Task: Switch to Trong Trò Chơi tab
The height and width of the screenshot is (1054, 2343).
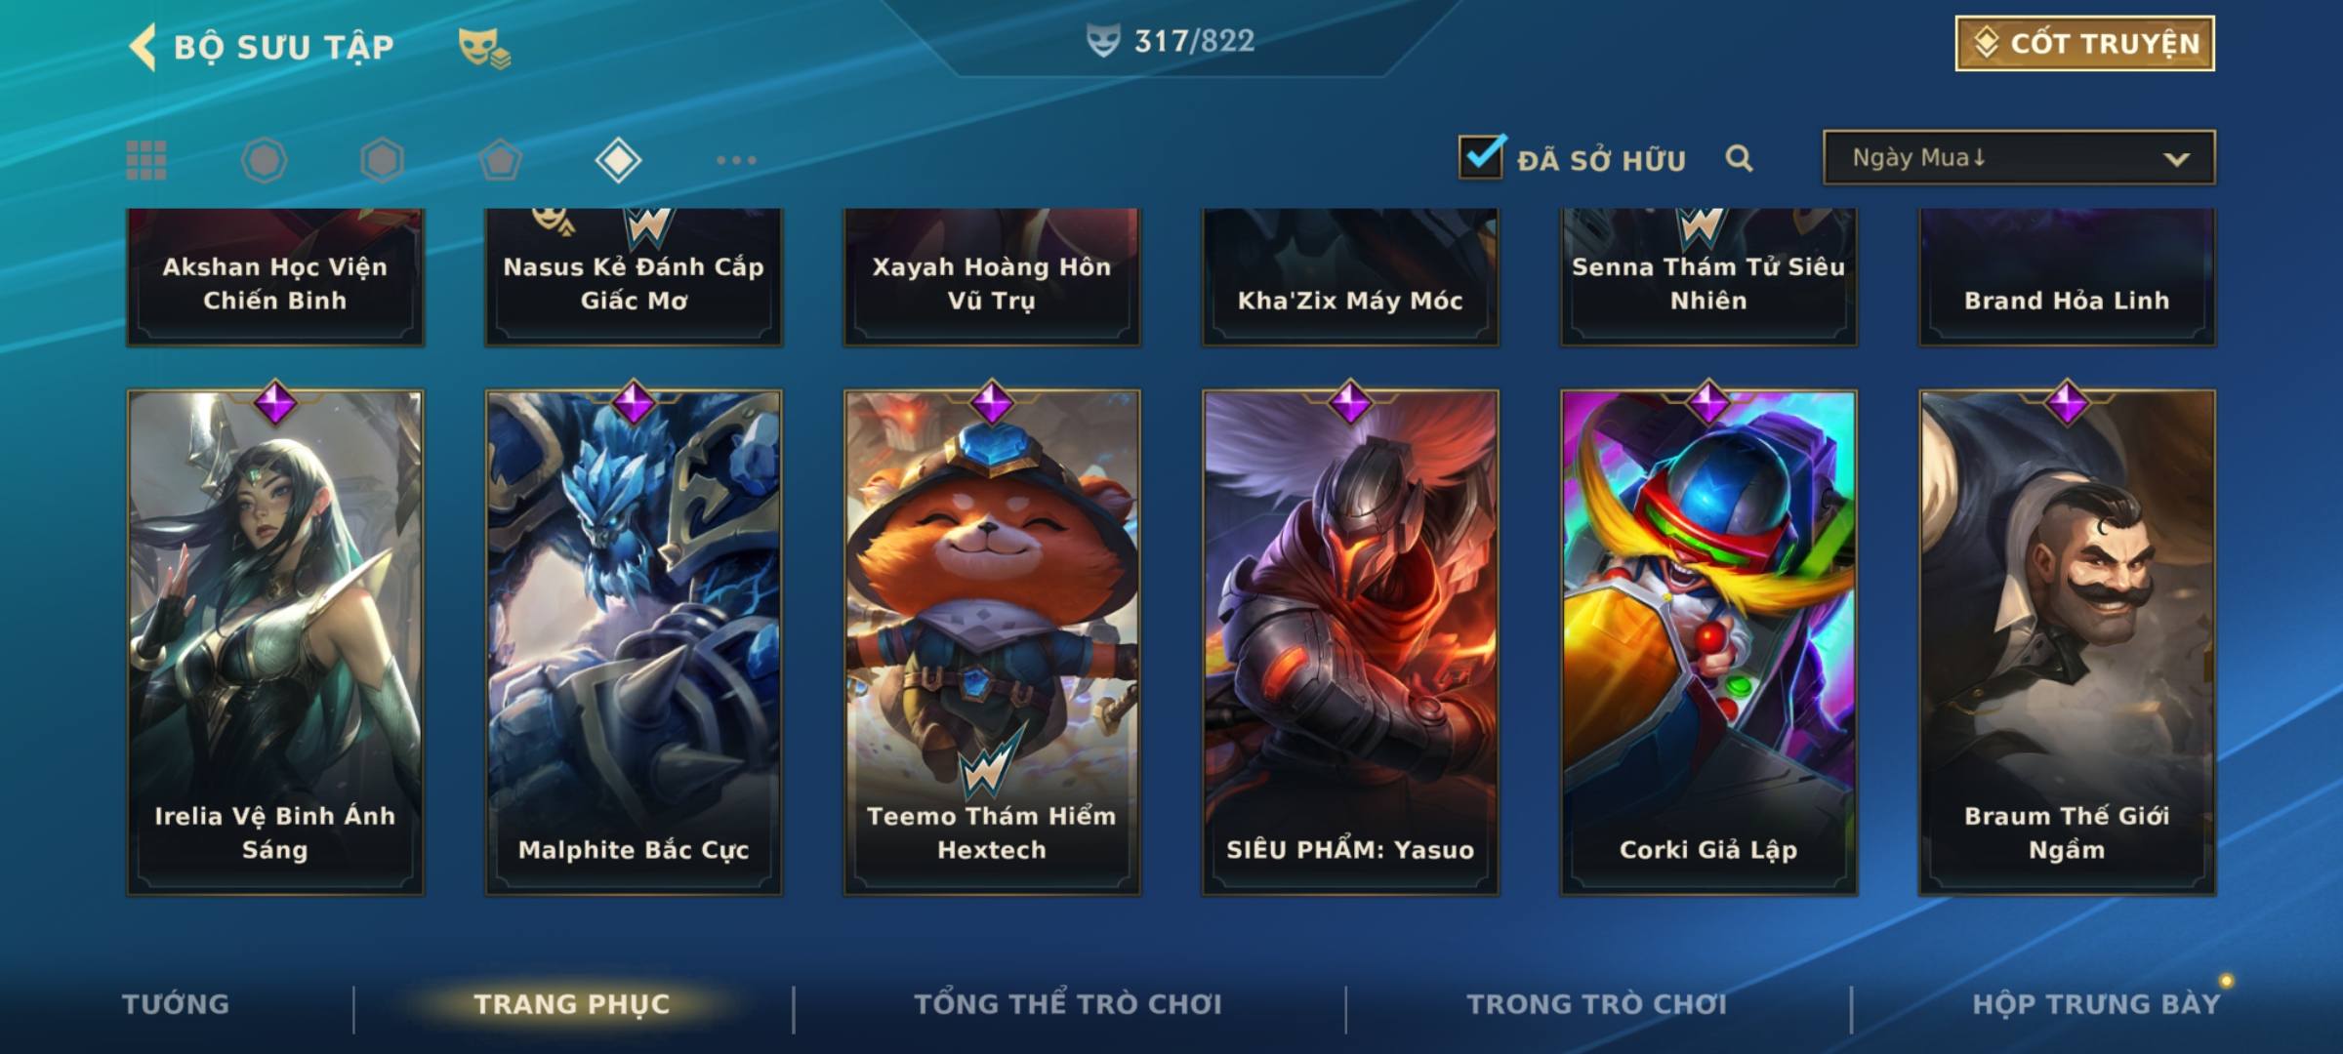Action: (1596, 1004)
